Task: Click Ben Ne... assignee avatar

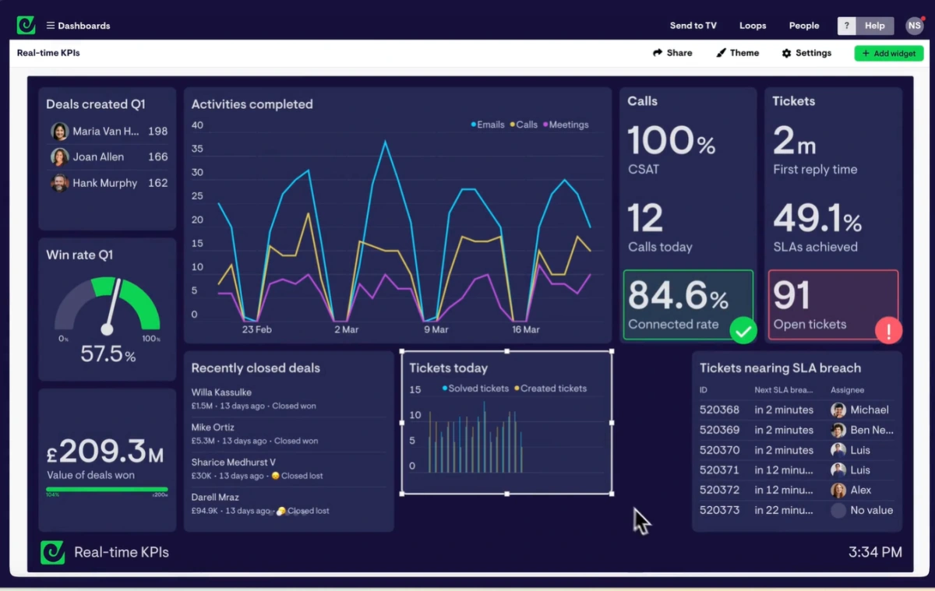Action: pos(838,430)
